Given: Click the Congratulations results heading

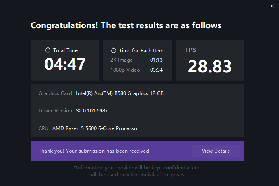Looking at the screenshot, I should click(126, 25).
